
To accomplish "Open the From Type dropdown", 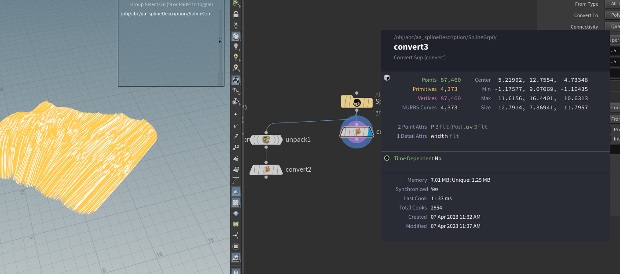I will point(613,4).
